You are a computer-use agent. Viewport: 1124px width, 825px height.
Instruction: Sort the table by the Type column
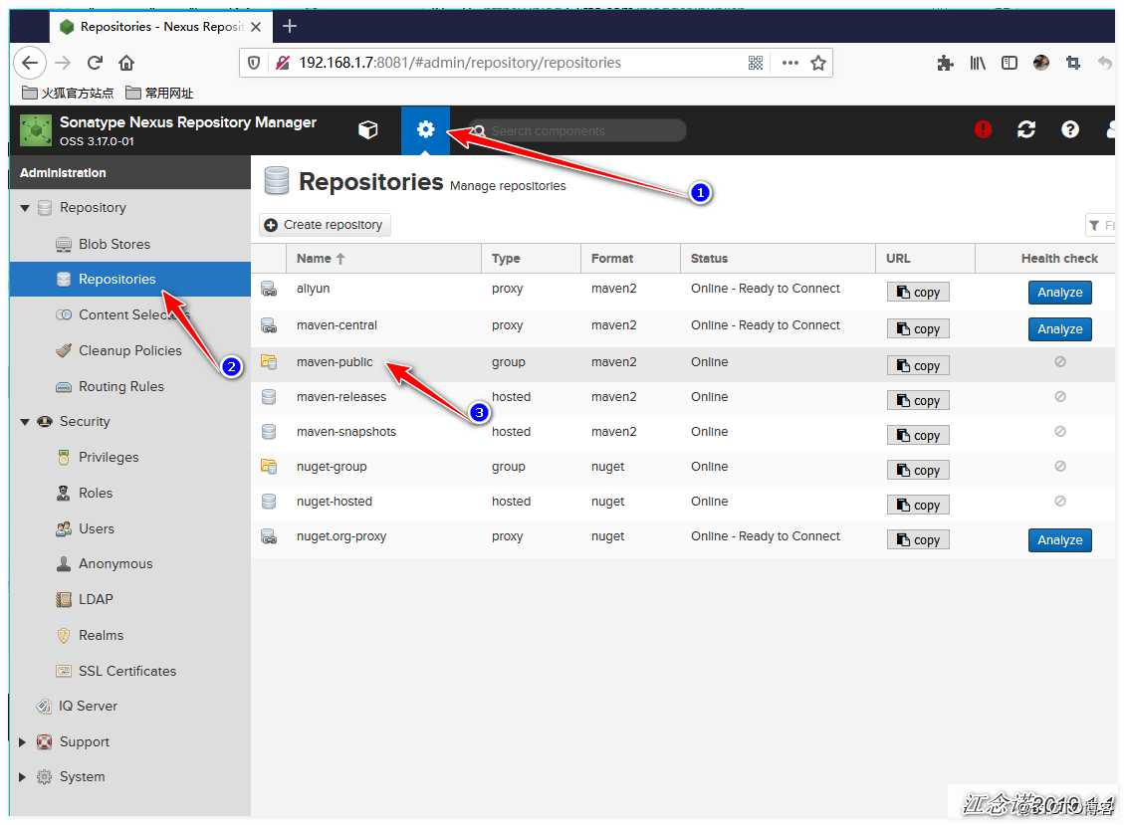[x=532, y=259]
